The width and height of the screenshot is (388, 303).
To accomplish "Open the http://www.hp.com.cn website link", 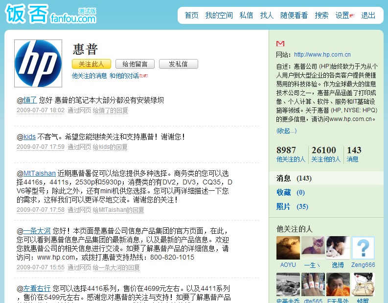I will pos(322,55).
